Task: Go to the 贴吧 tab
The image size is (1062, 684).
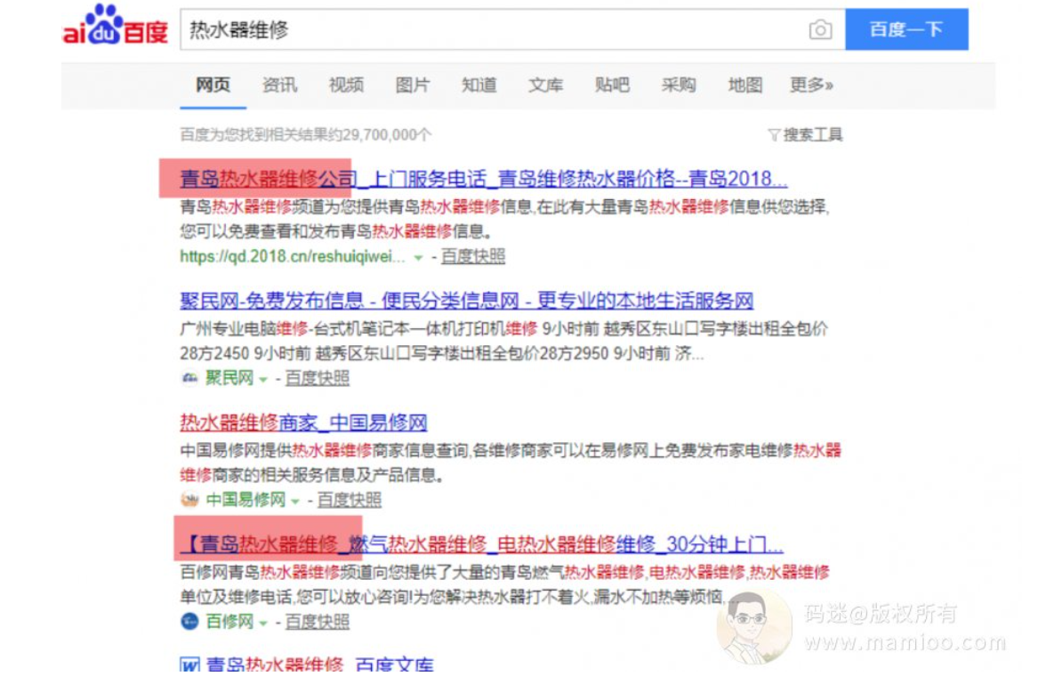Action: [x=612, y=85]
